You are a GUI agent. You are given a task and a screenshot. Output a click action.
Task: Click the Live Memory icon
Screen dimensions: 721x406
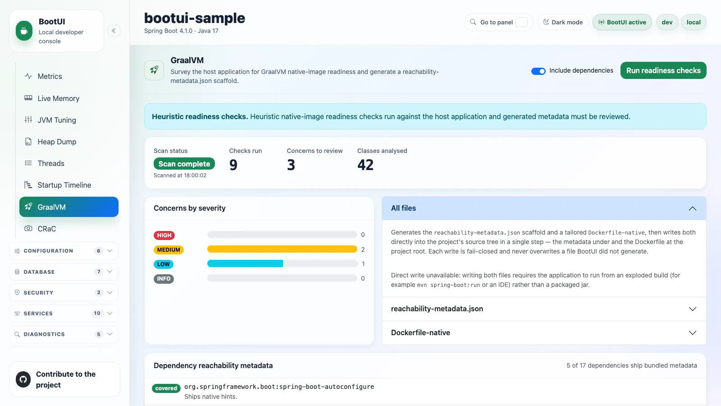[28, 98]
